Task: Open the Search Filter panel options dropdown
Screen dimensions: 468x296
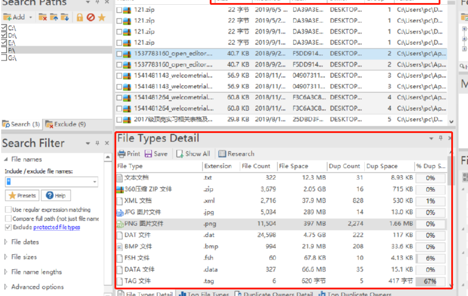Action: tap(87, 143)
